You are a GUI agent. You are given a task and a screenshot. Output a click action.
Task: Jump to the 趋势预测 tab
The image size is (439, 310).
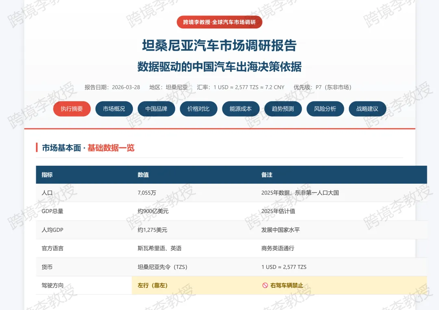[x=283, y=108]
